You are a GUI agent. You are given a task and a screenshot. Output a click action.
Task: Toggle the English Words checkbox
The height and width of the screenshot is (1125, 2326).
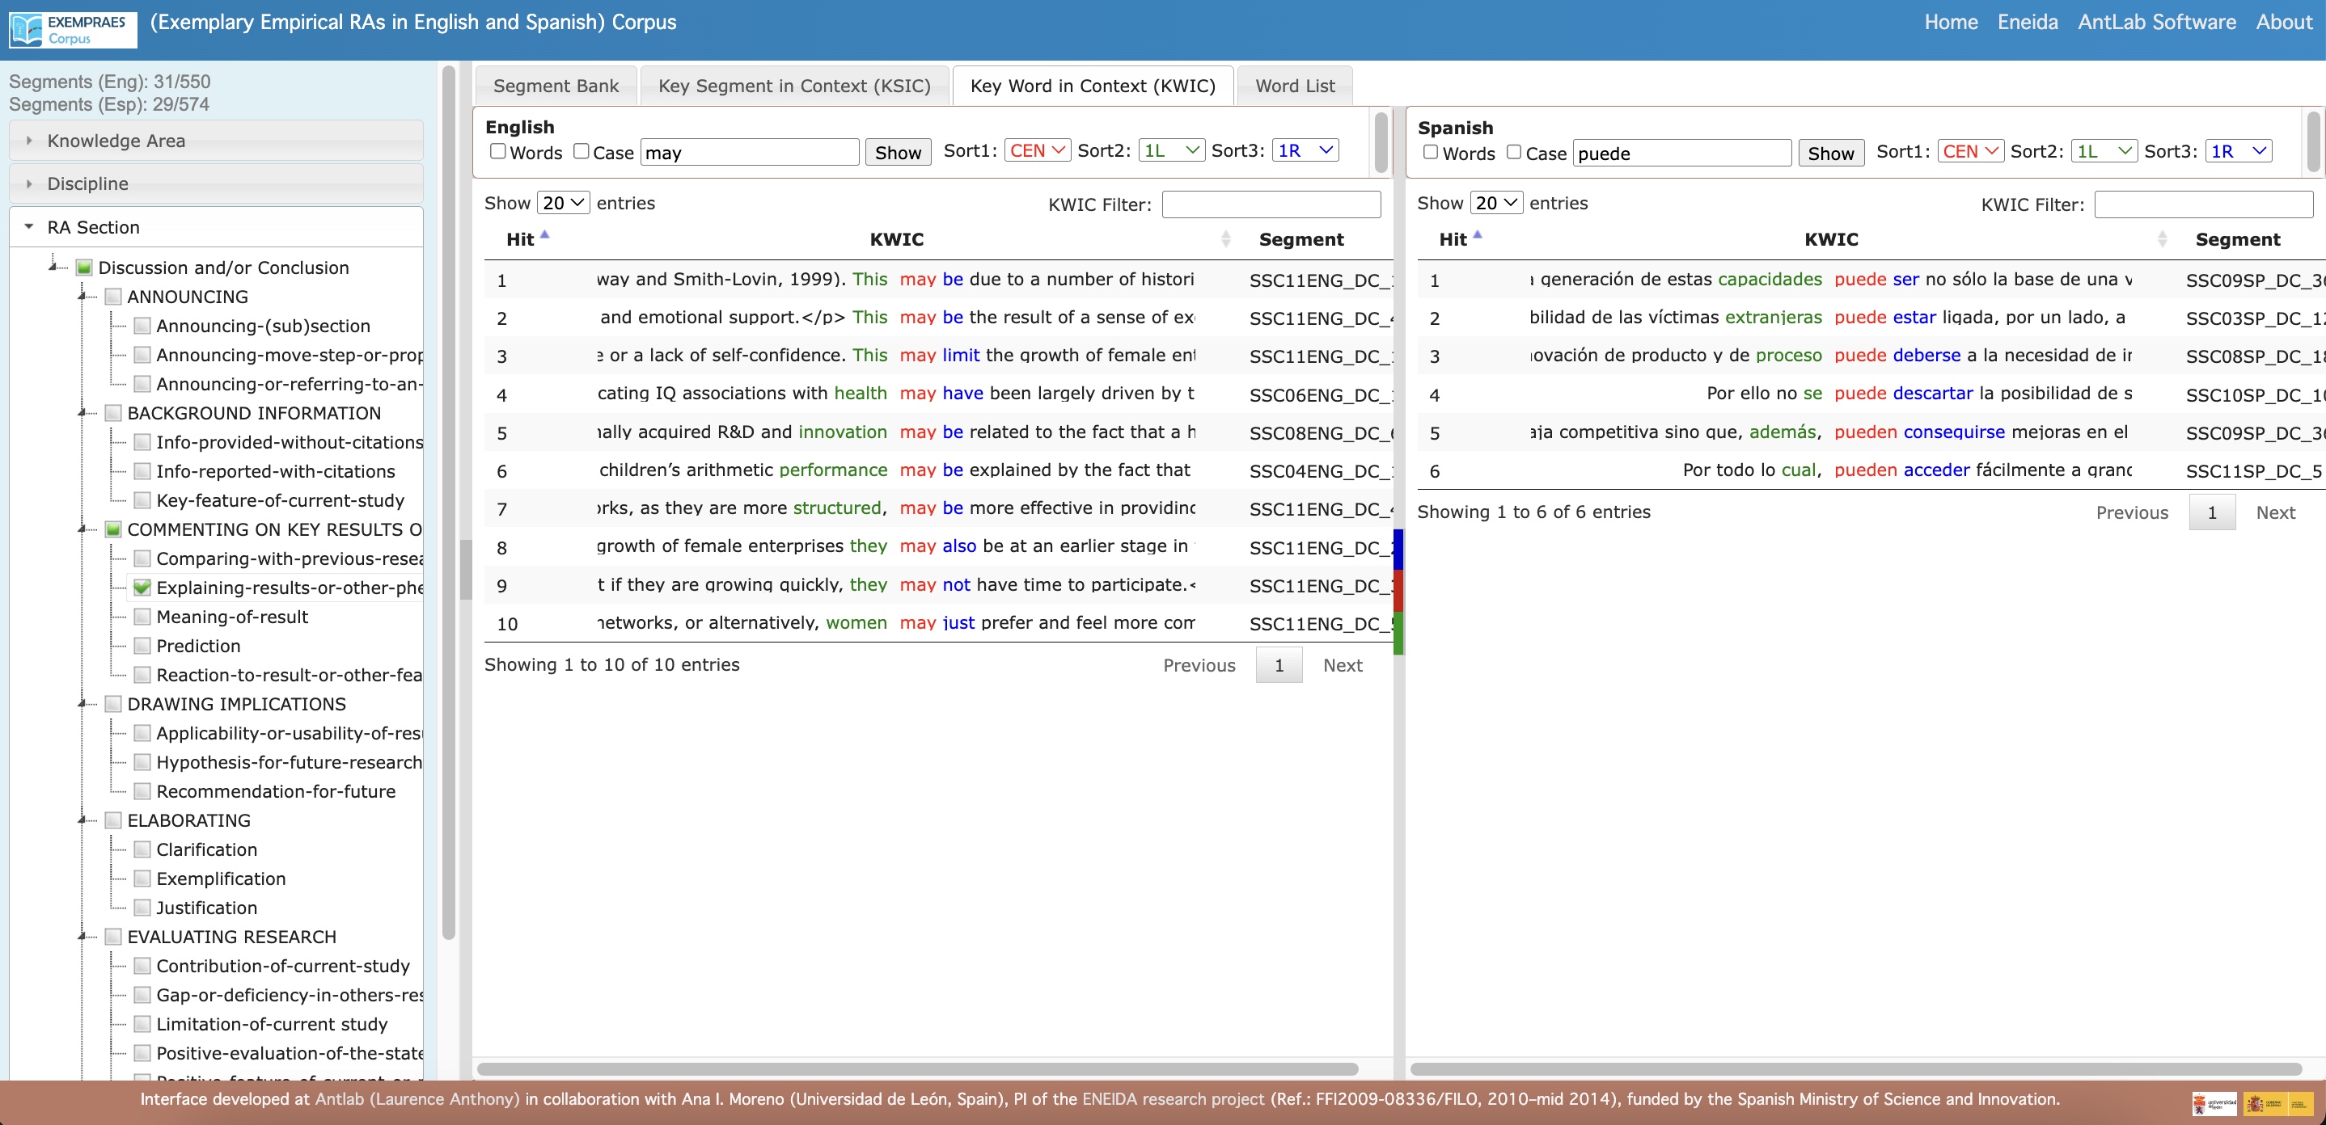tap(497, 150)
